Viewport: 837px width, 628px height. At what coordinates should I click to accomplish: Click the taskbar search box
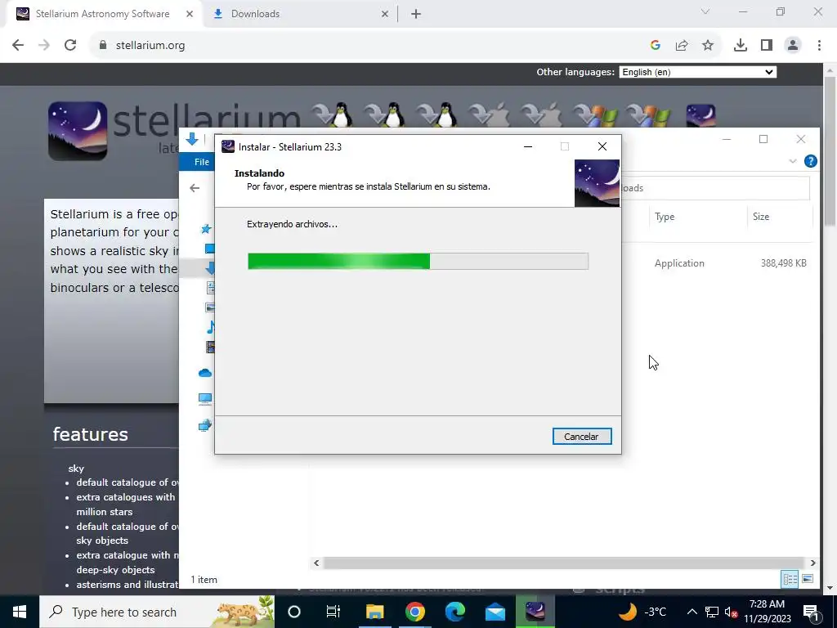coord(157,612)
